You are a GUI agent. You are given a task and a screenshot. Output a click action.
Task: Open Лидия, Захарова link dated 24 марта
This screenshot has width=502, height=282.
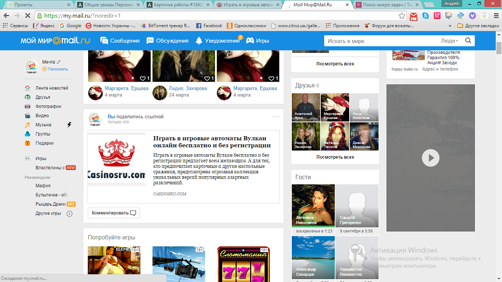coord(188,88)
